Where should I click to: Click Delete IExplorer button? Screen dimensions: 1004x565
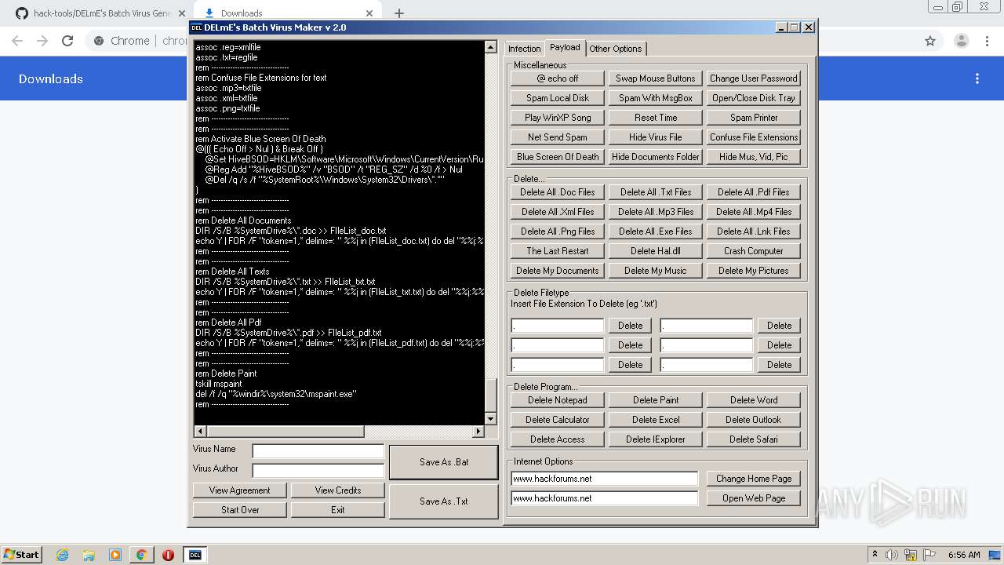coord(656,439)
